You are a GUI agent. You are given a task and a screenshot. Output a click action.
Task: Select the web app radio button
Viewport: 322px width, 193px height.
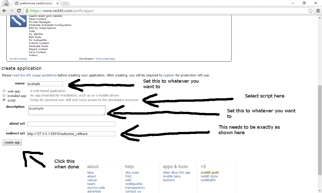click(4, 91)
